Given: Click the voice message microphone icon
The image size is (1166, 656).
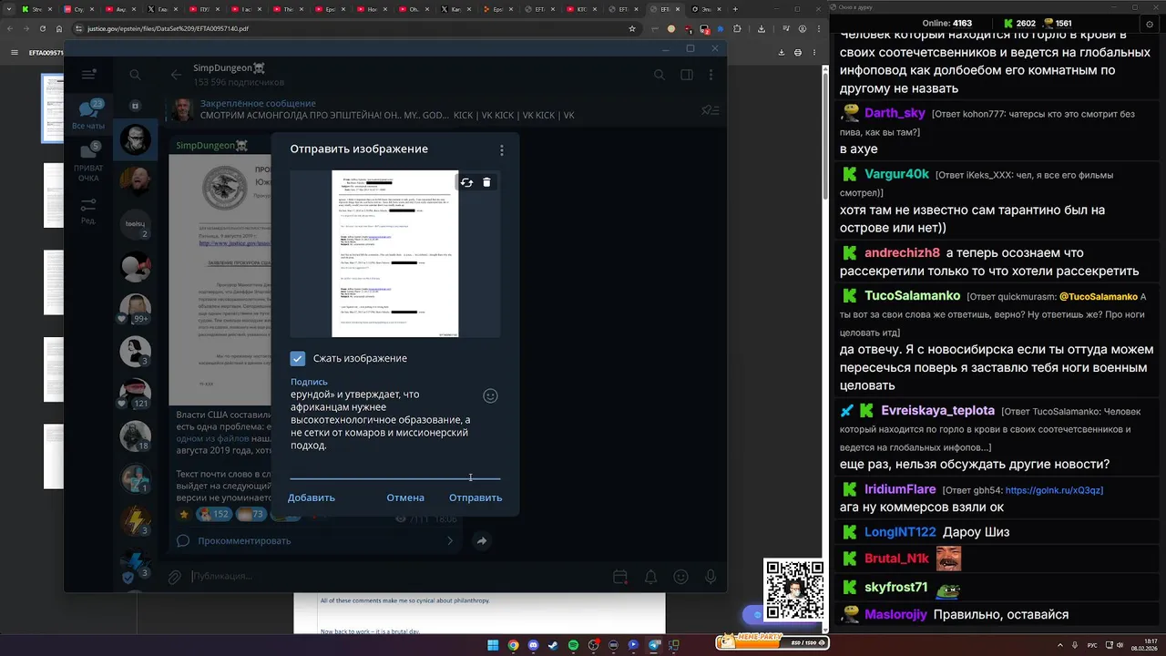Looking at the screenshot, I should [711, 577].
